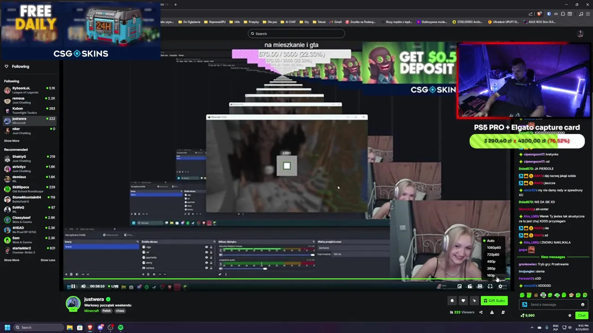Image resolution: width=593 pixels, height=333 pixels.
Task: Select Auto quality option
Action: point(491,240)
